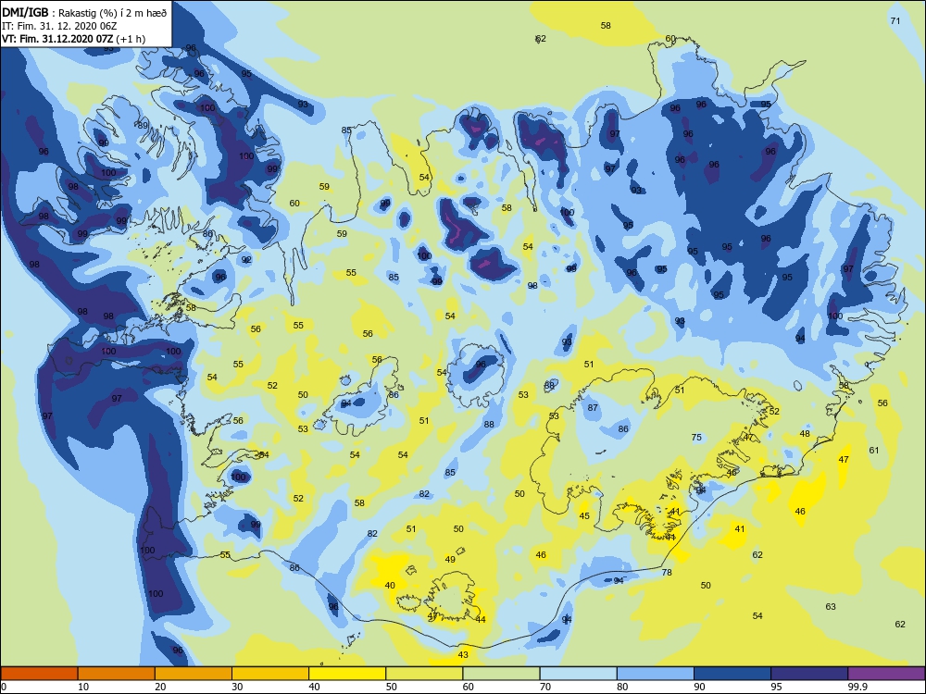Viewport: 926px width, 694px height.
Task: Click the 80–90 medium blue legend swatch
Action: [656, 674]
